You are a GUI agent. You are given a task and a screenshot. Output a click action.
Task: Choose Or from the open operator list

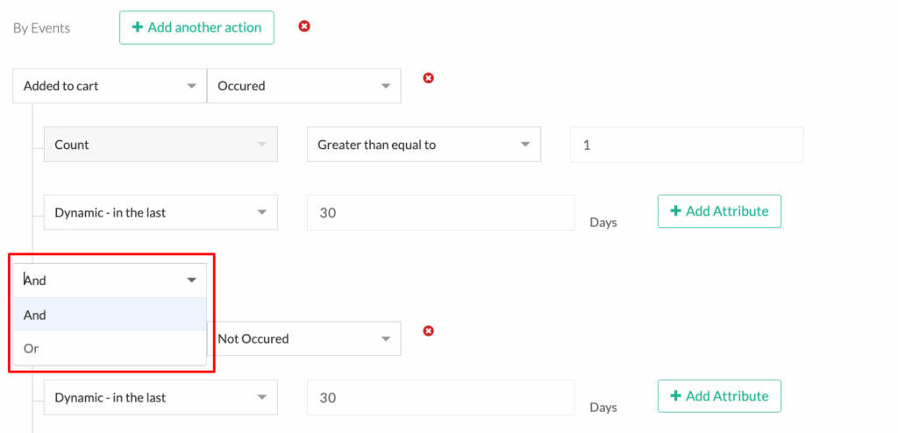pyautogui.click(x=108, y=348)
